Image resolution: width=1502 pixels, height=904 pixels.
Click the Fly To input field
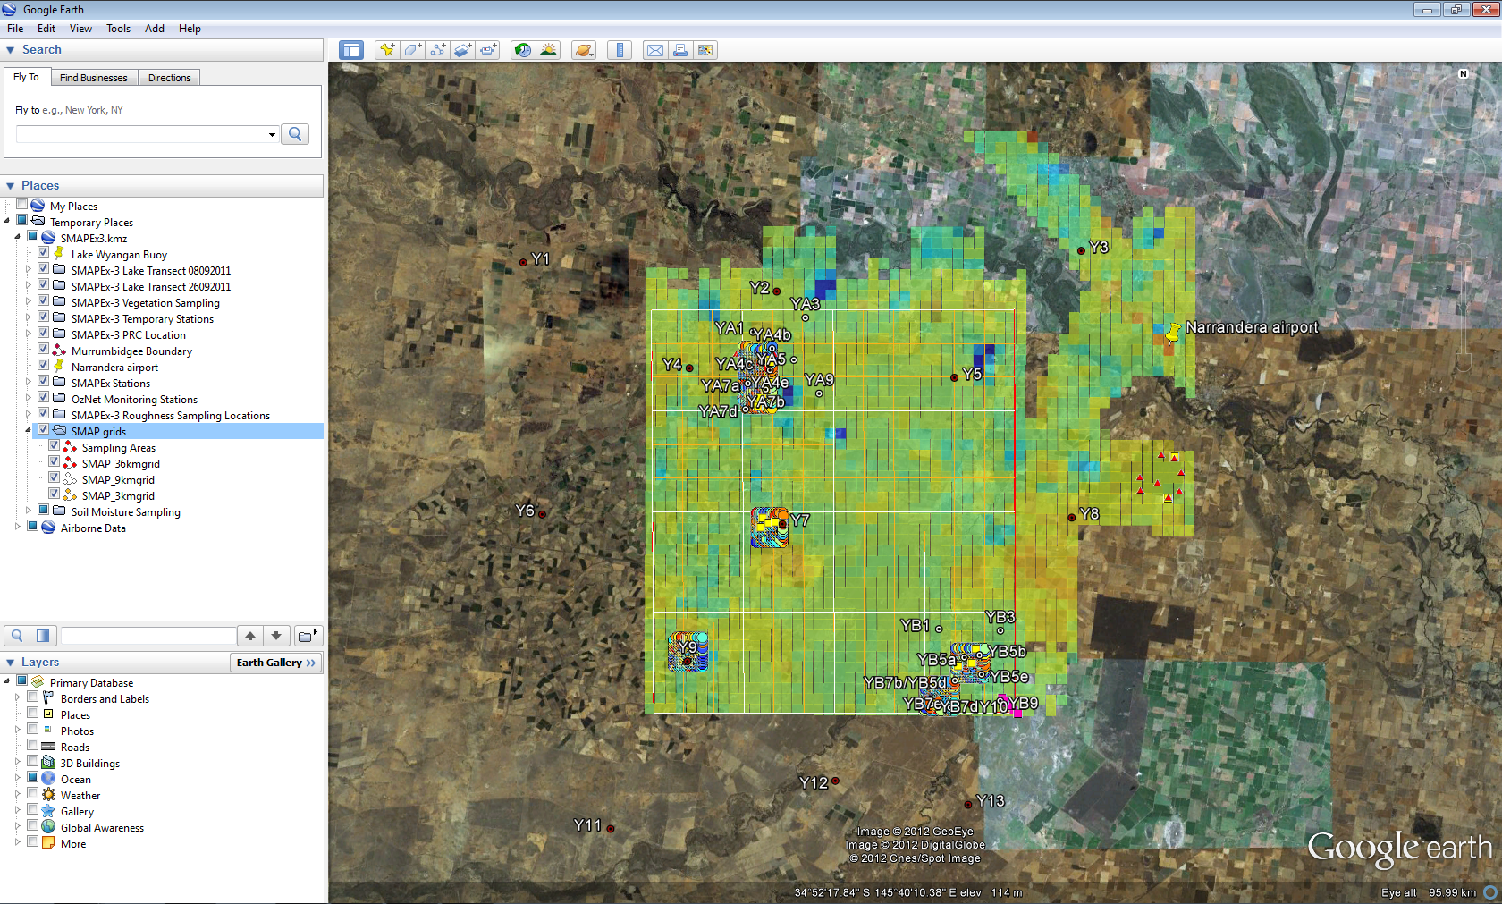[141, 134]
